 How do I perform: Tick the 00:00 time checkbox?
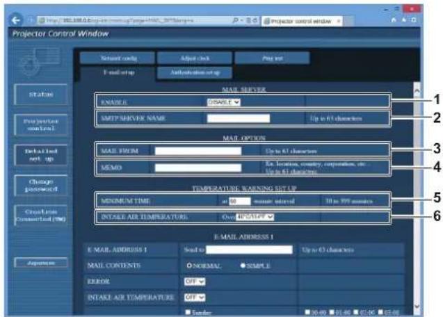[x=307, y=312]
